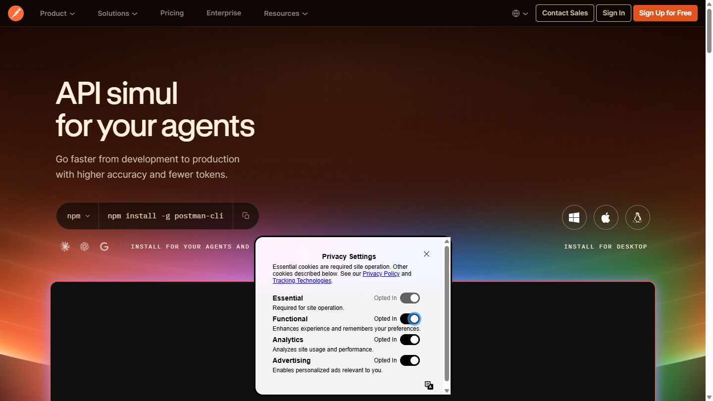Open the npm package manager dropdown
The height and width of the screenshot is (401, 713).
point(79,216)
